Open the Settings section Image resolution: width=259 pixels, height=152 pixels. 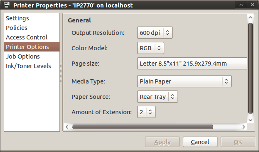coord(32,18)
